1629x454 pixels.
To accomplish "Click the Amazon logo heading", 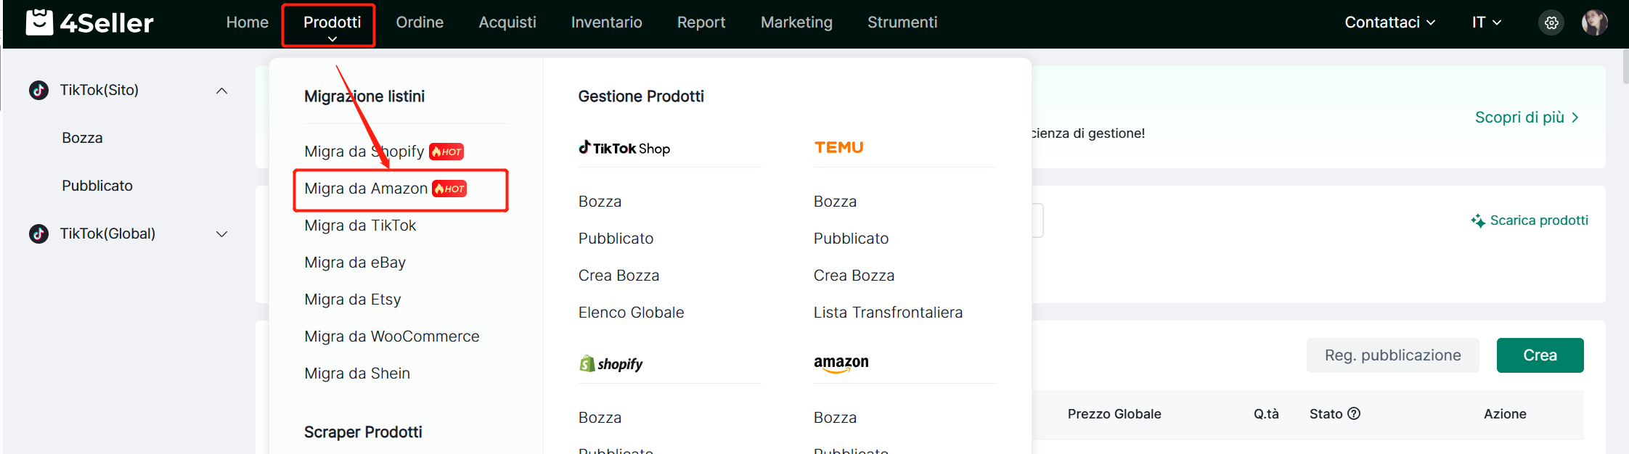I will (841, 363).
